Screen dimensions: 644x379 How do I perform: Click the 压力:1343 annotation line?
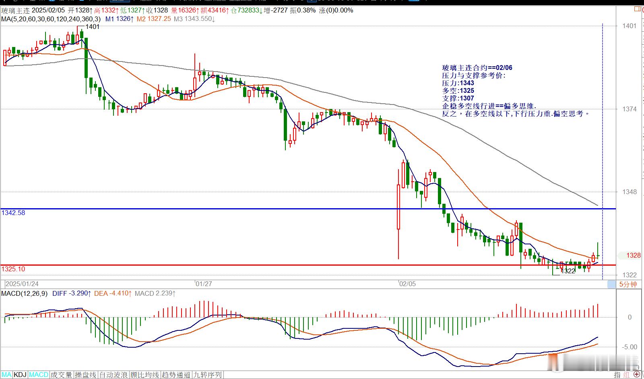[458, 83]
